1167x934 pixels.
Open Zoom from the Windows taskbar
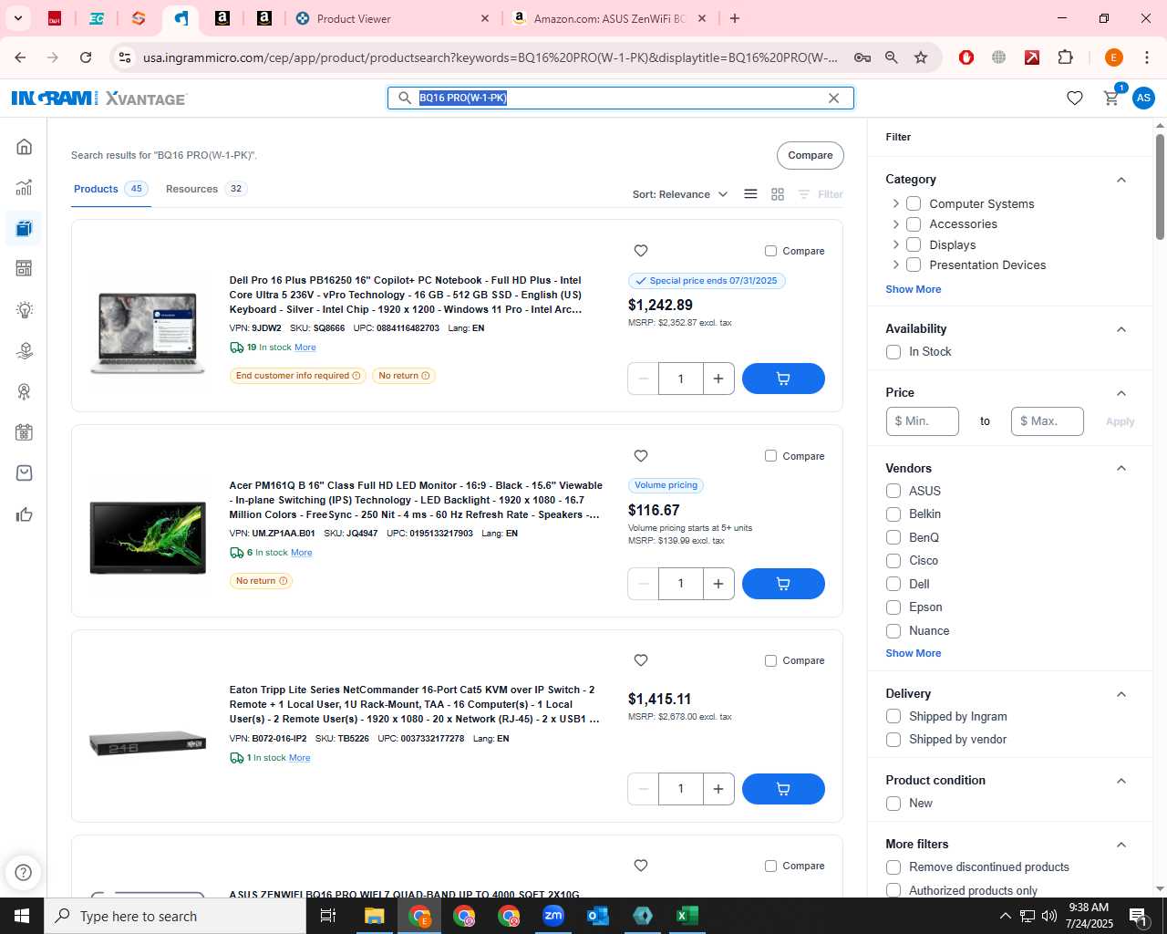(x=553, y=916)
